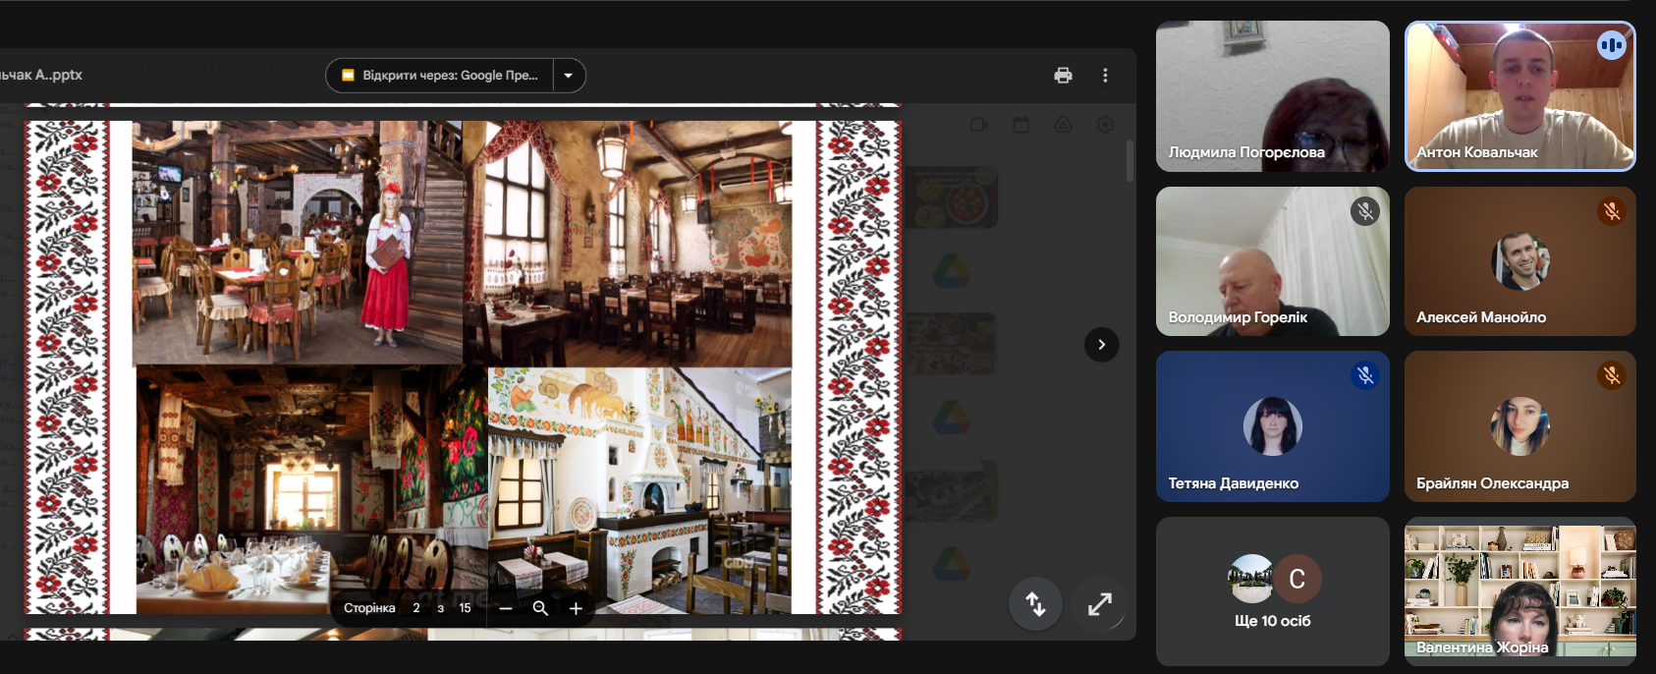
Task: Click the muted mic icon on Алексей Манойло
Action: pos(1611,211)
